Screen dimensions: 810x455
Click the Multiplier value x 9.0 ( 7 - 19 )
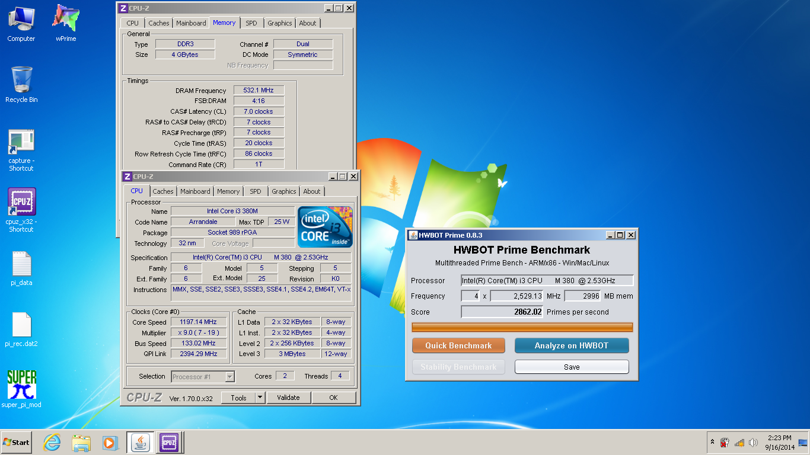pos(199,332)
